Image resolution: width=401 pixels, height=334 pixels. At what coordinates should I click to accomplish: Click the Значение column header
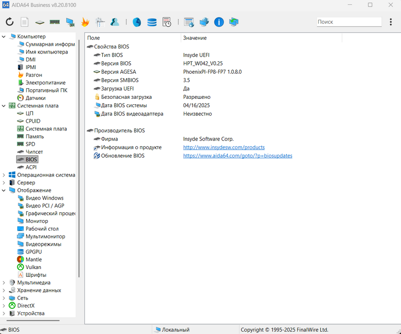click(x=262, y=38)
